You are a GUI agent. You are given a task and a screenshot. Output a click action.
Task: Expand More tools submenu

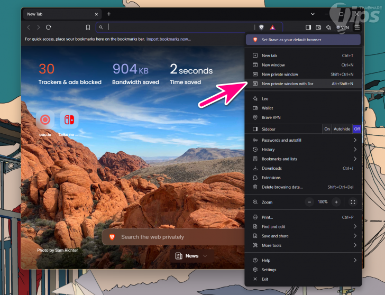pyautogui.click(x=303, y=245)
